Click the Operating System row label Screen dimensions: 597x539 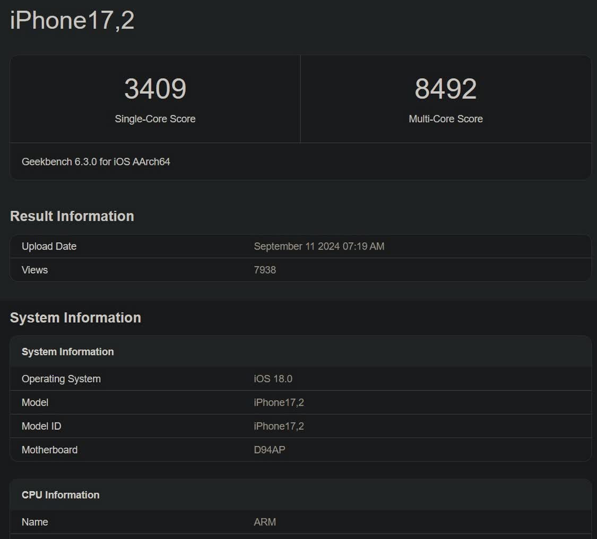point(61,379)
